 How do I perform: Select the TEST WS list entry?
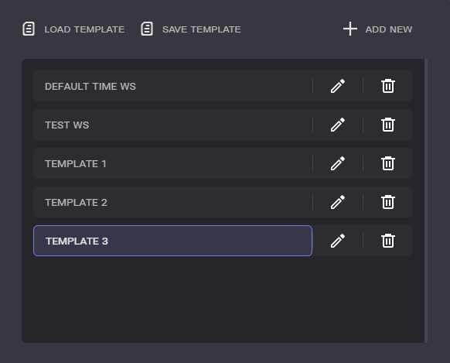[x=172, y=125]
